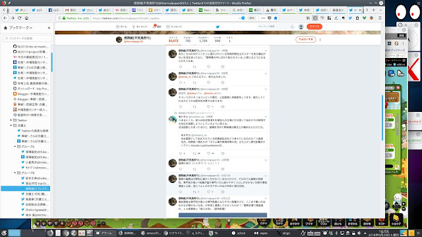Click the profile avatar of 感熱紙(不死鳥狩り)

click(x=119, y=39)
